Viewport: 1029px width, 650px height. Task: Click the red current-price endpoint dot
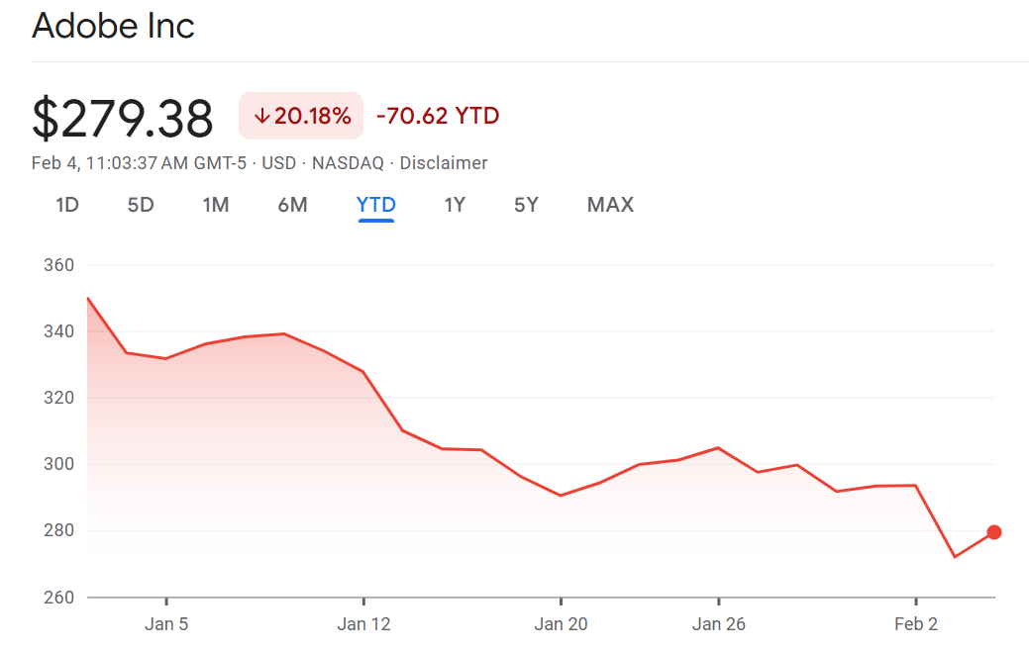click(x=994, y=532)
